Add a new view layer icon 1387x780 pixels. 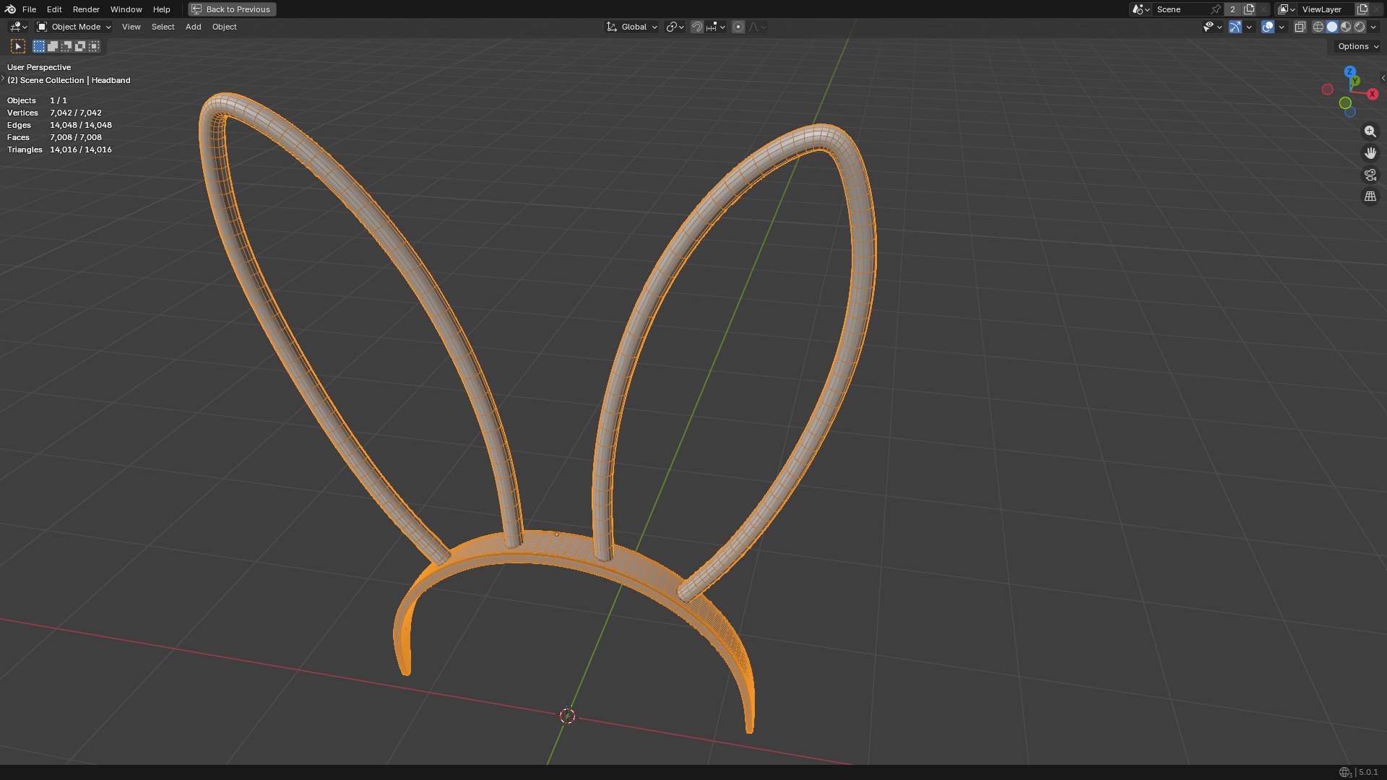tap(1362, 9)
